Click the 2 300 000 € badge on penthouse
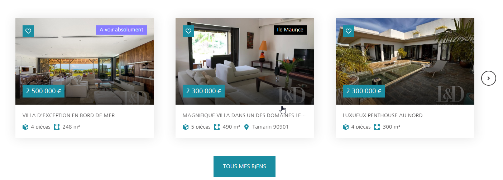Viewport: 503px width, 180px height. (x=364, y=91)
